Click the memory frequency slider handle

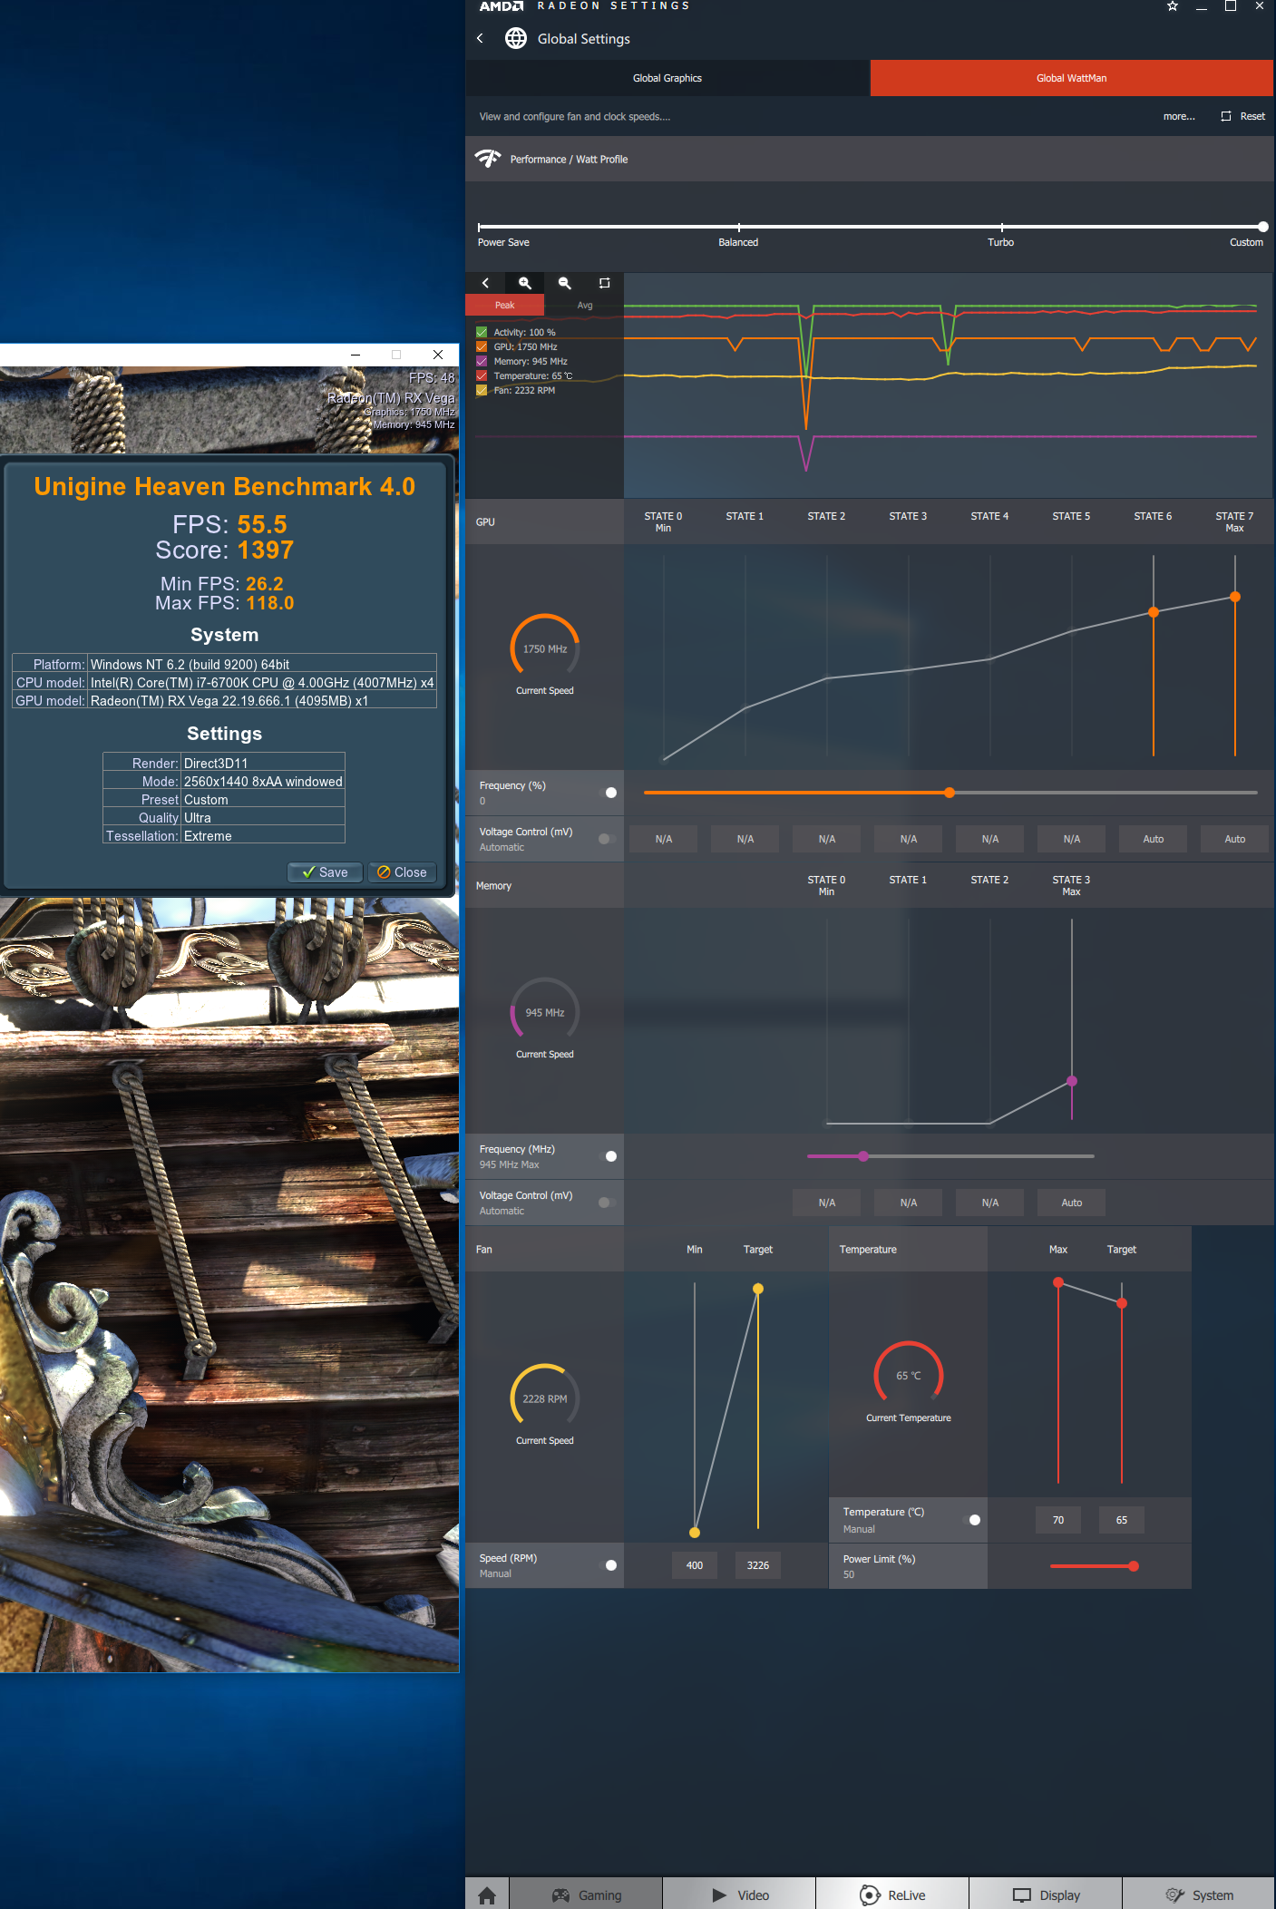(863, 1156)
